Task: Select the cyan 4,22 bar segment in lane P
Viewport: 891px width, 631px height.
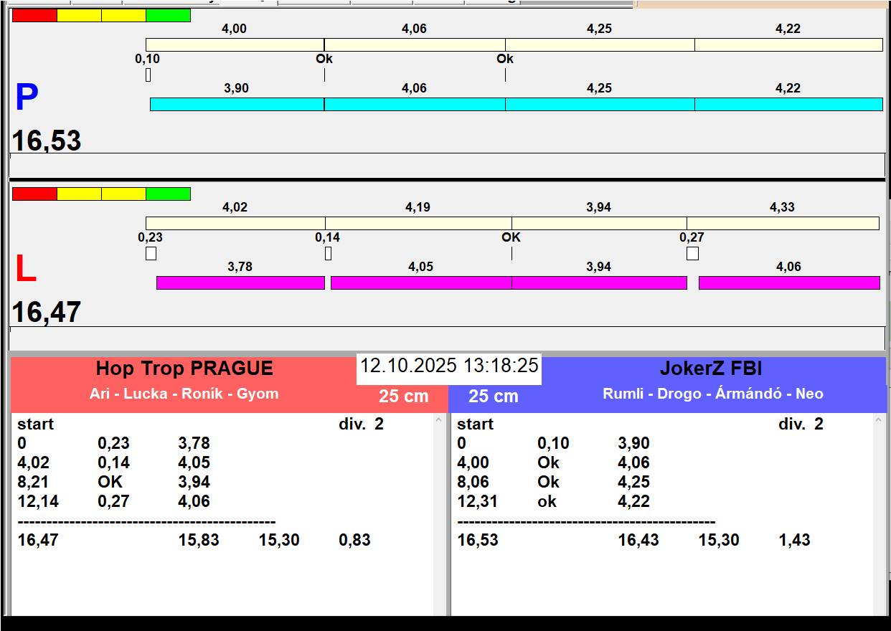Action: coord(788,104)
